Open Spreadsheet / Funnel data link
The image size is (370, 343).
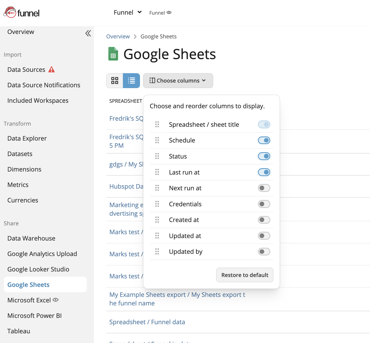pos(147,322)
